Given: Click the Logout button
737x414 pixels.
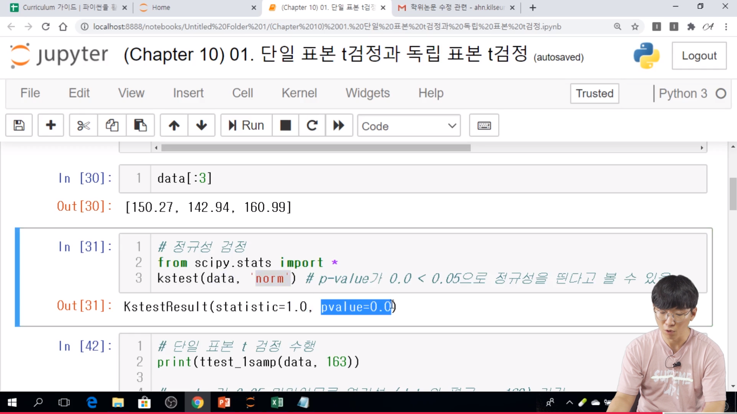Looking at the screenshot, I should 699,56.
